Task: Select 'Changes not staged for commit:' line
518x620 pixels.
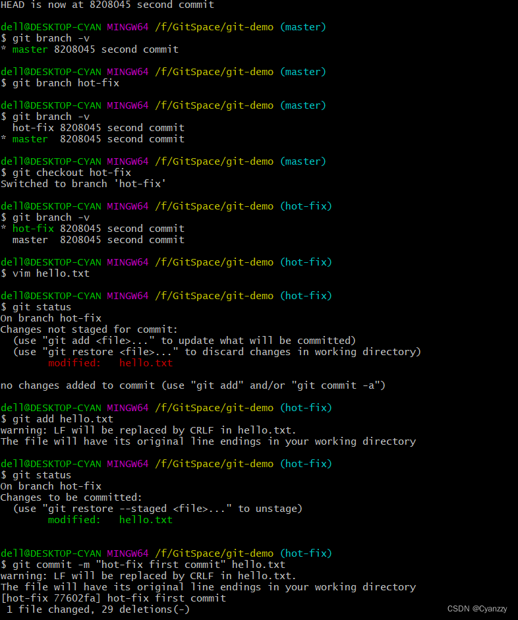Action: coord(90,329)
